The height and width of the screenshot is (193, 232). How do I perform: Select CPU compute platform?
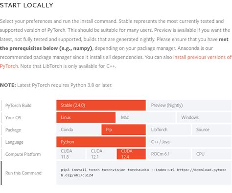point(211,154)
